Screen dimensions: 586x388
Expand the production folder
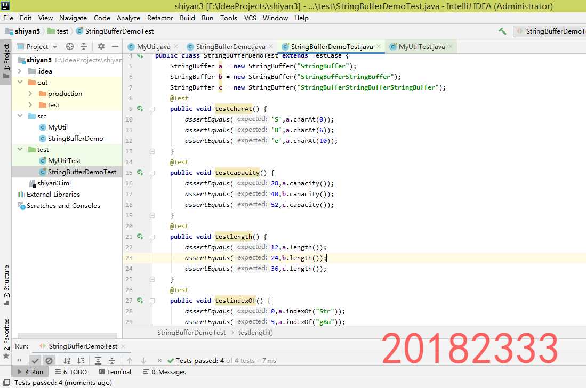coord(30,93)
